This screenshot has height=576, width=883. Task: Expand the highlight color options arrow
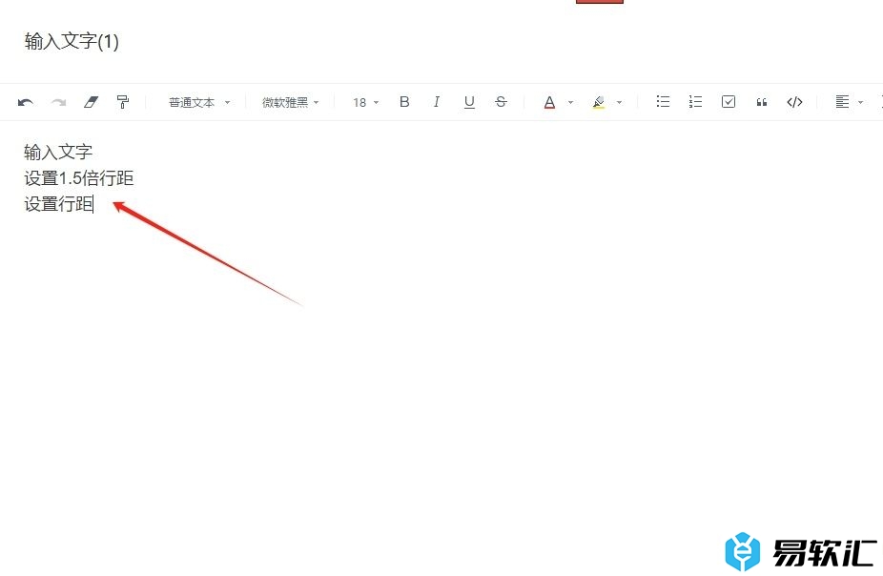(x=620, y=102)
